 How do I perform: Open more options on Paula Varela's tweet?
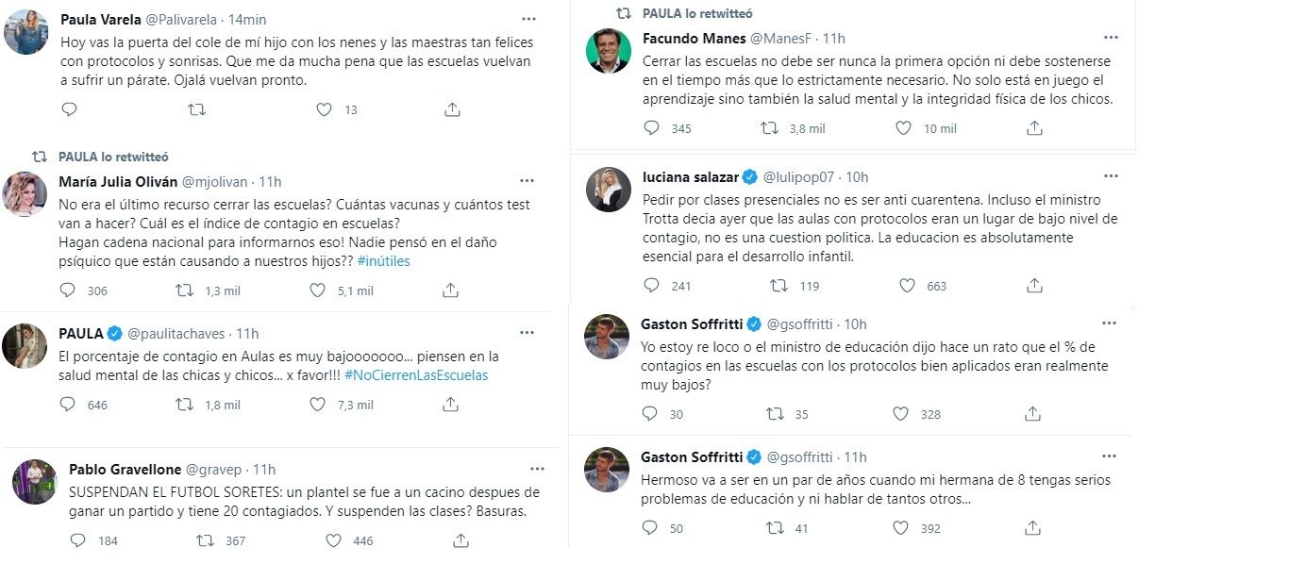[528, 19]
